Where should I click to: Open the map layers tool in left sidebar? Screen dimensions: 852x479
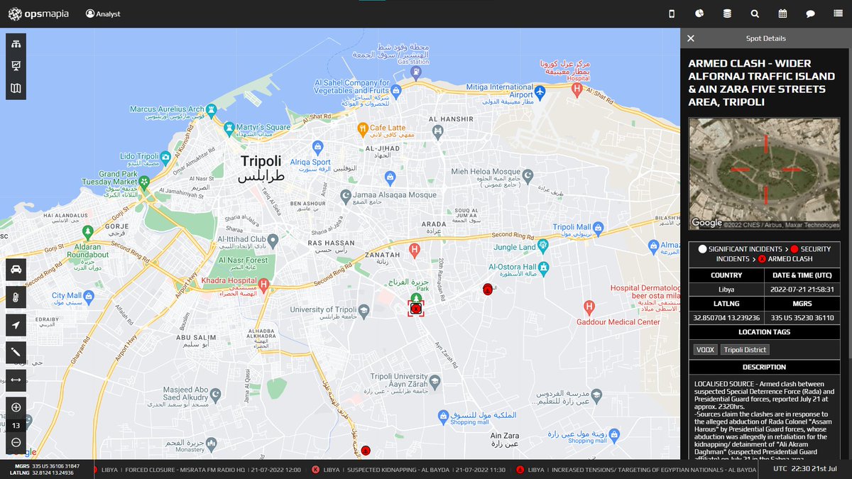(16, 89)
